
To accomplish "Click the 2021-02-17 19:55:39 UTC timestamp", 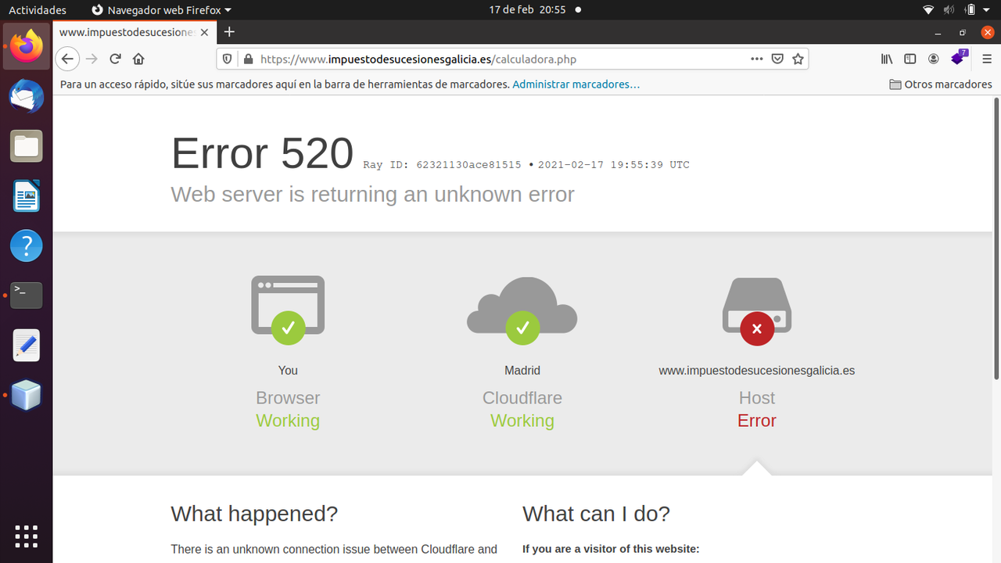I will pos(614,165).
